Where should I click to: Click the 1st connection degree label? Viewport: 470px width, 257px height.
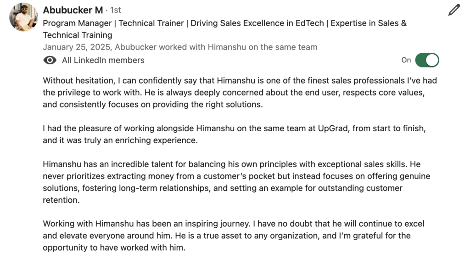115,10
